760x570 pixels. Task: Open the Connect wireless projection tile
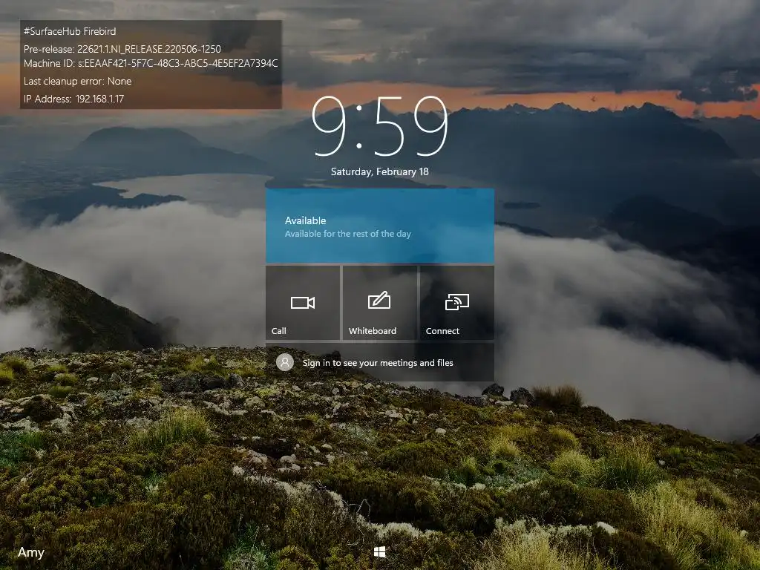click(x=456, y=303)
